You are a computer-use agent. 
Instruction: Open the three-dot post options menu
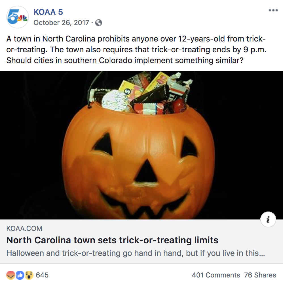[273, 10]
